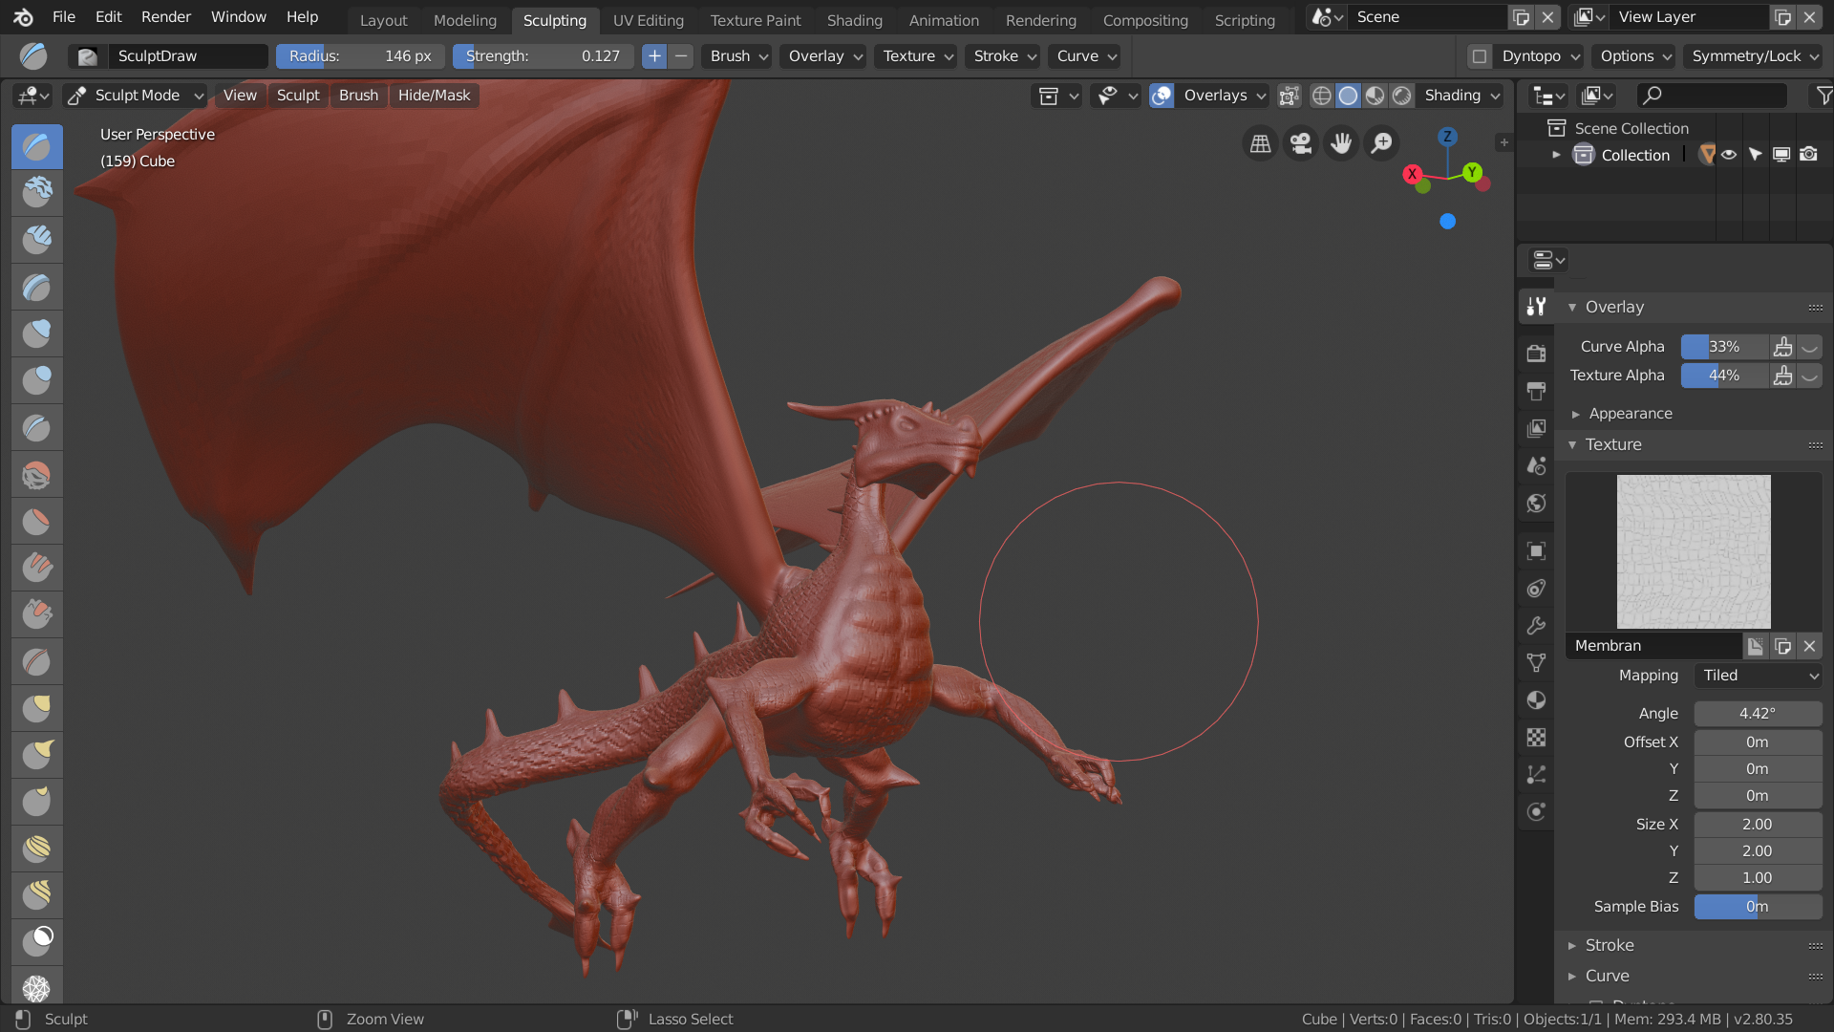Viewport: 1834px width, 1032px height.
Task: Toggle X-ray display in viewport header
Action: [1290, 96]
